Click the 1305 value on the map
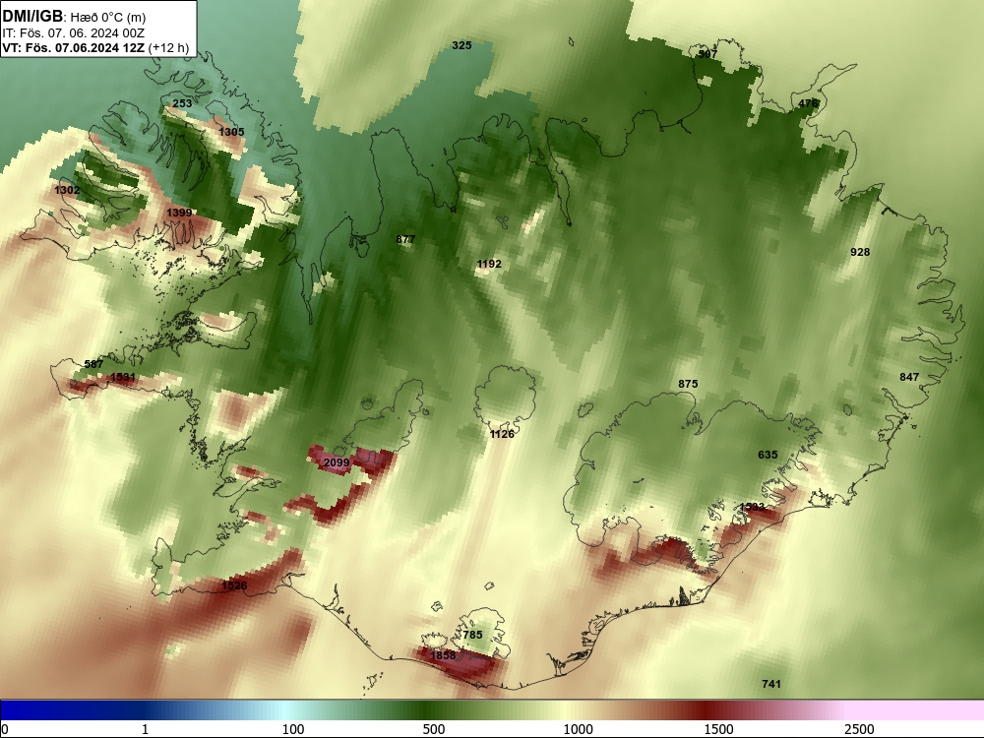The image size is (984, 738). coord(231,132)
